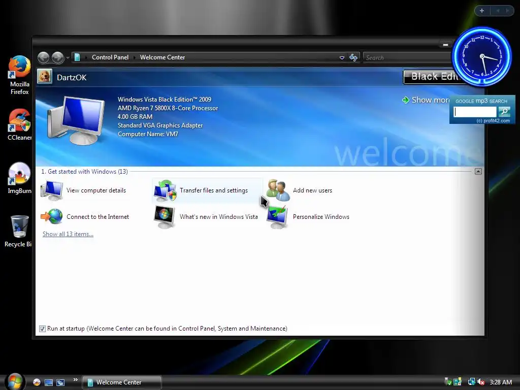Image resolution: width=520 pixels, height=390 pixels.
Task: Launch CCleaner from the desktop
Action: (x=19, y=125)
